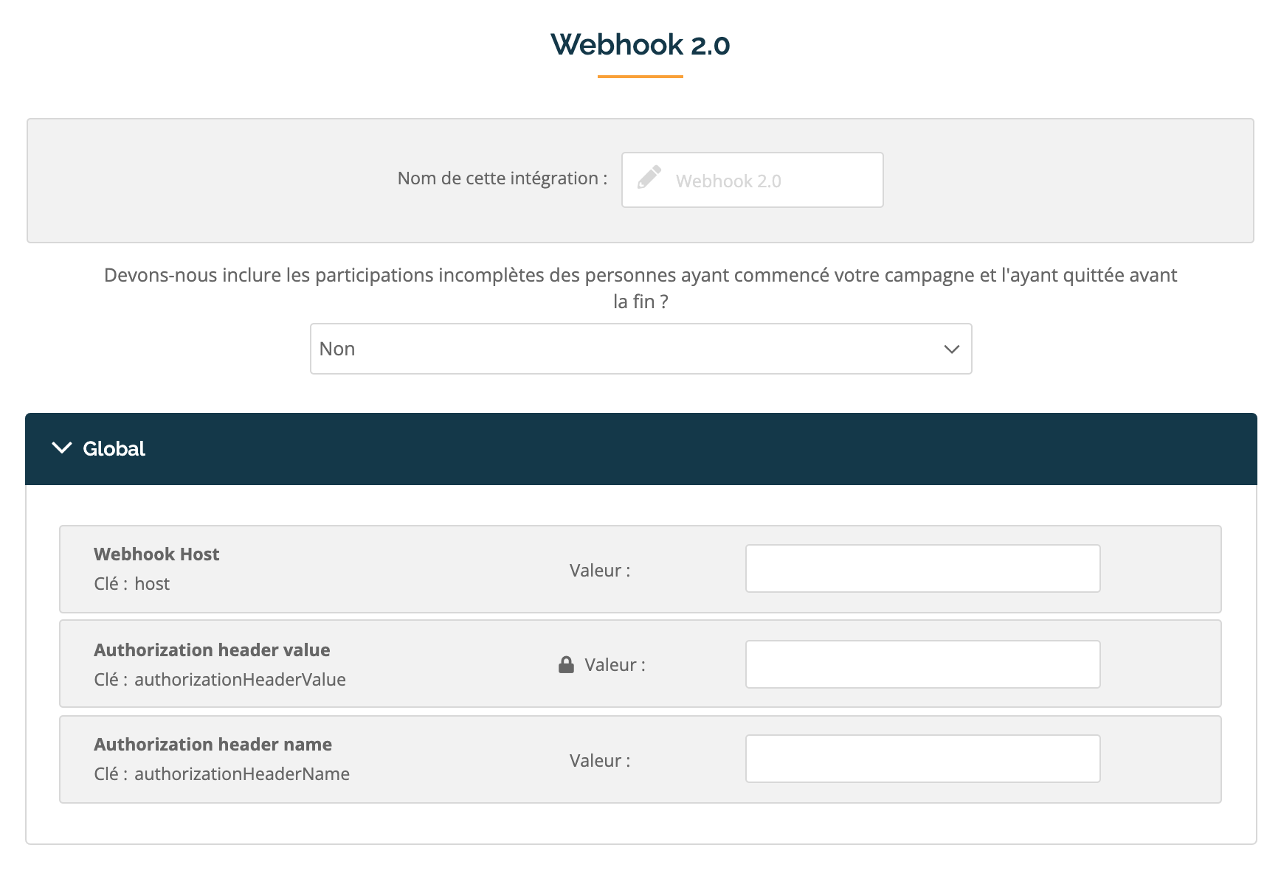
Task: Focus the integration name input Webhook 2.0
Action: coord(752,180)
